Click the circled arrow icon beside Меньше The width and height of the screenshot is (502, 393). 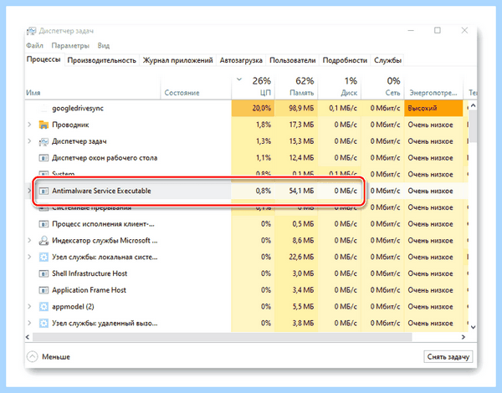coord(33,356)
